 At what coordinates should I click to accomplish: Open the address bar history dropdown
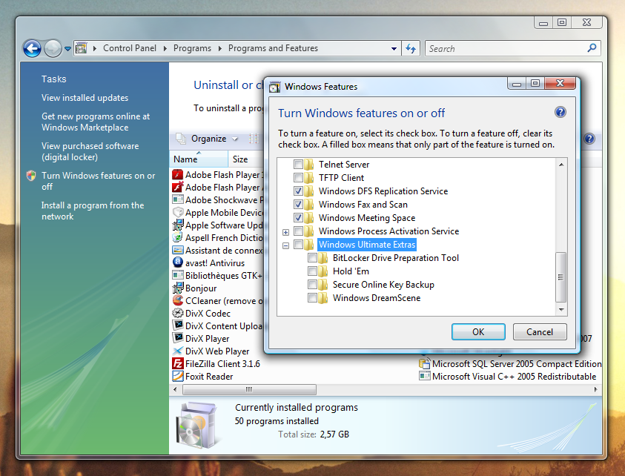pos(394,49)
